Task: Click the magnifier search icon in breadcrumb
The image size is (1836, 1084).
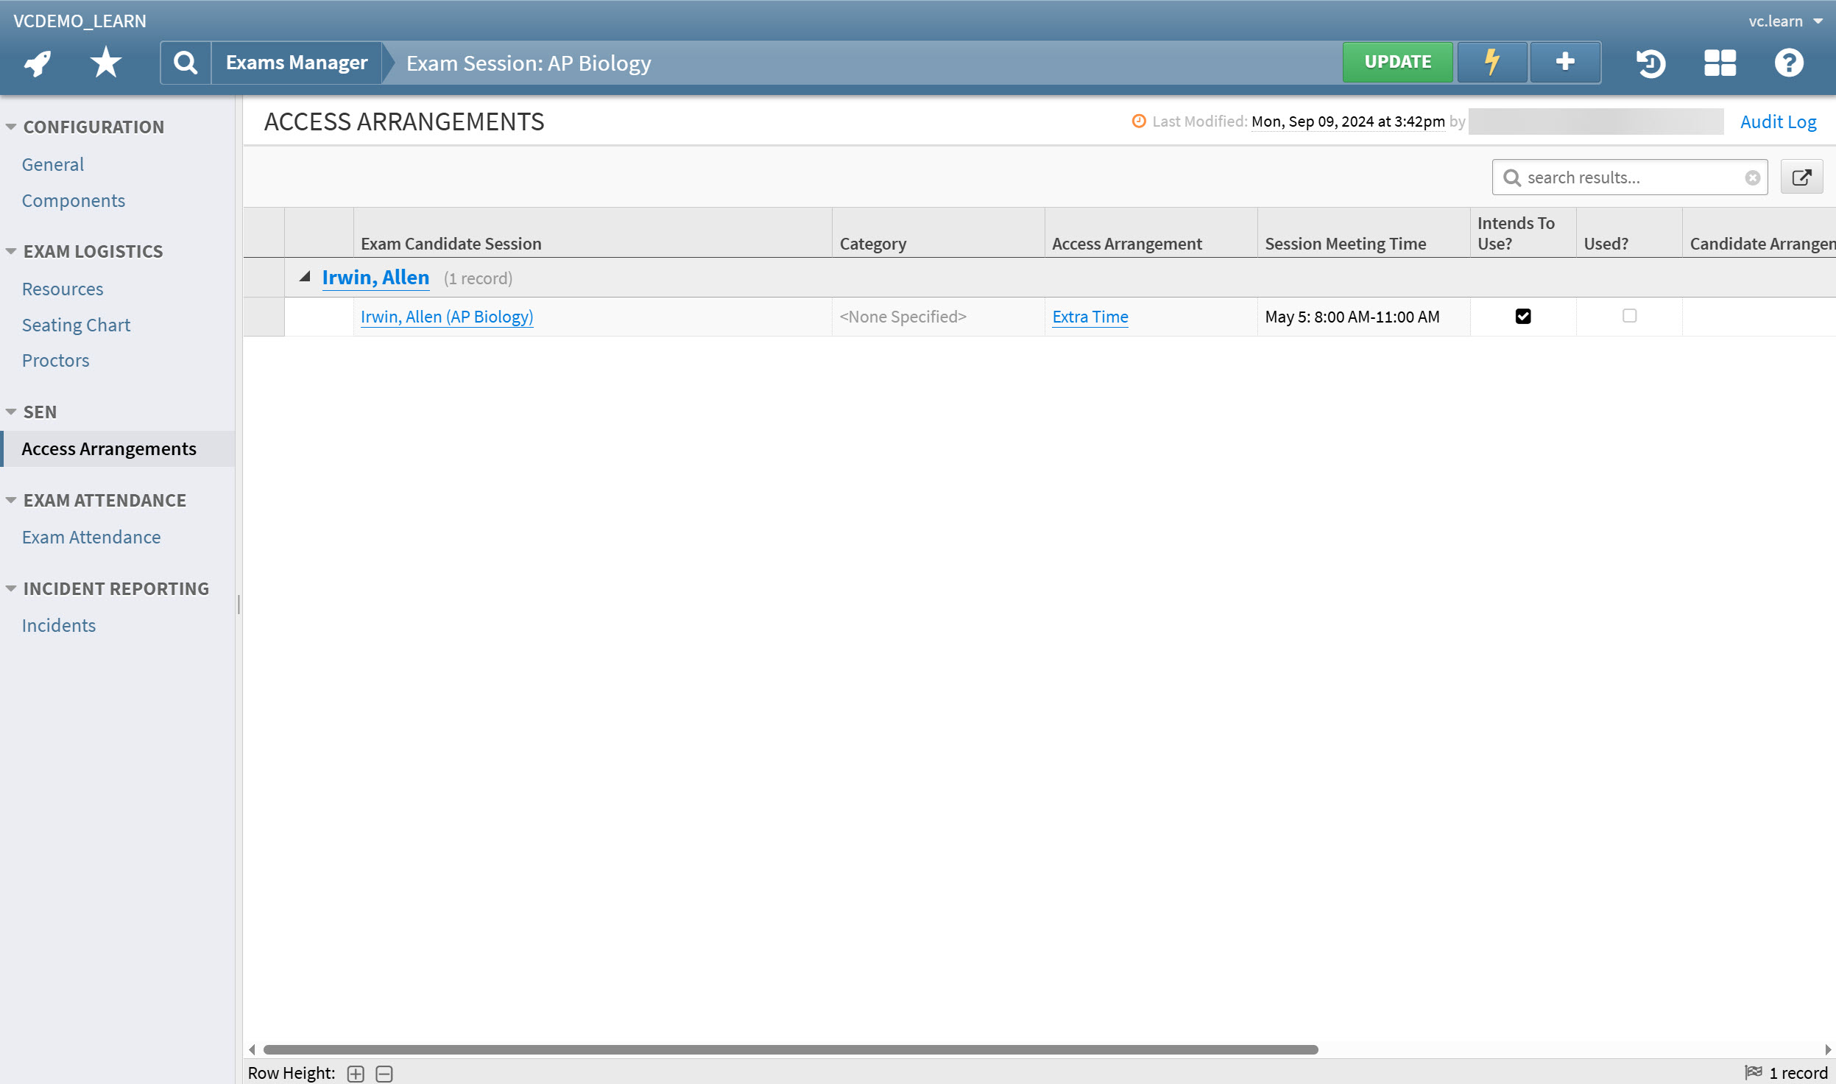Action: (186, 63)
